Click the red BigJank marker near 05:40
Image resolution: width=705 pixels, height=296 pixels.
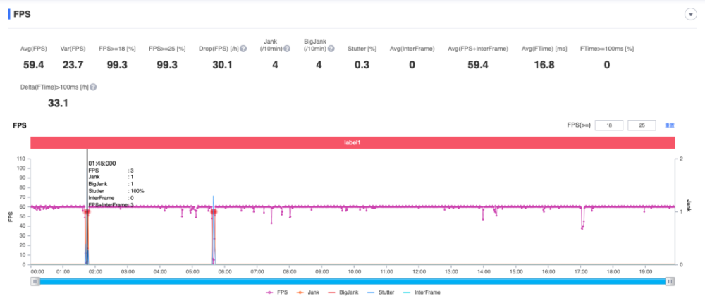pos(214,211)
